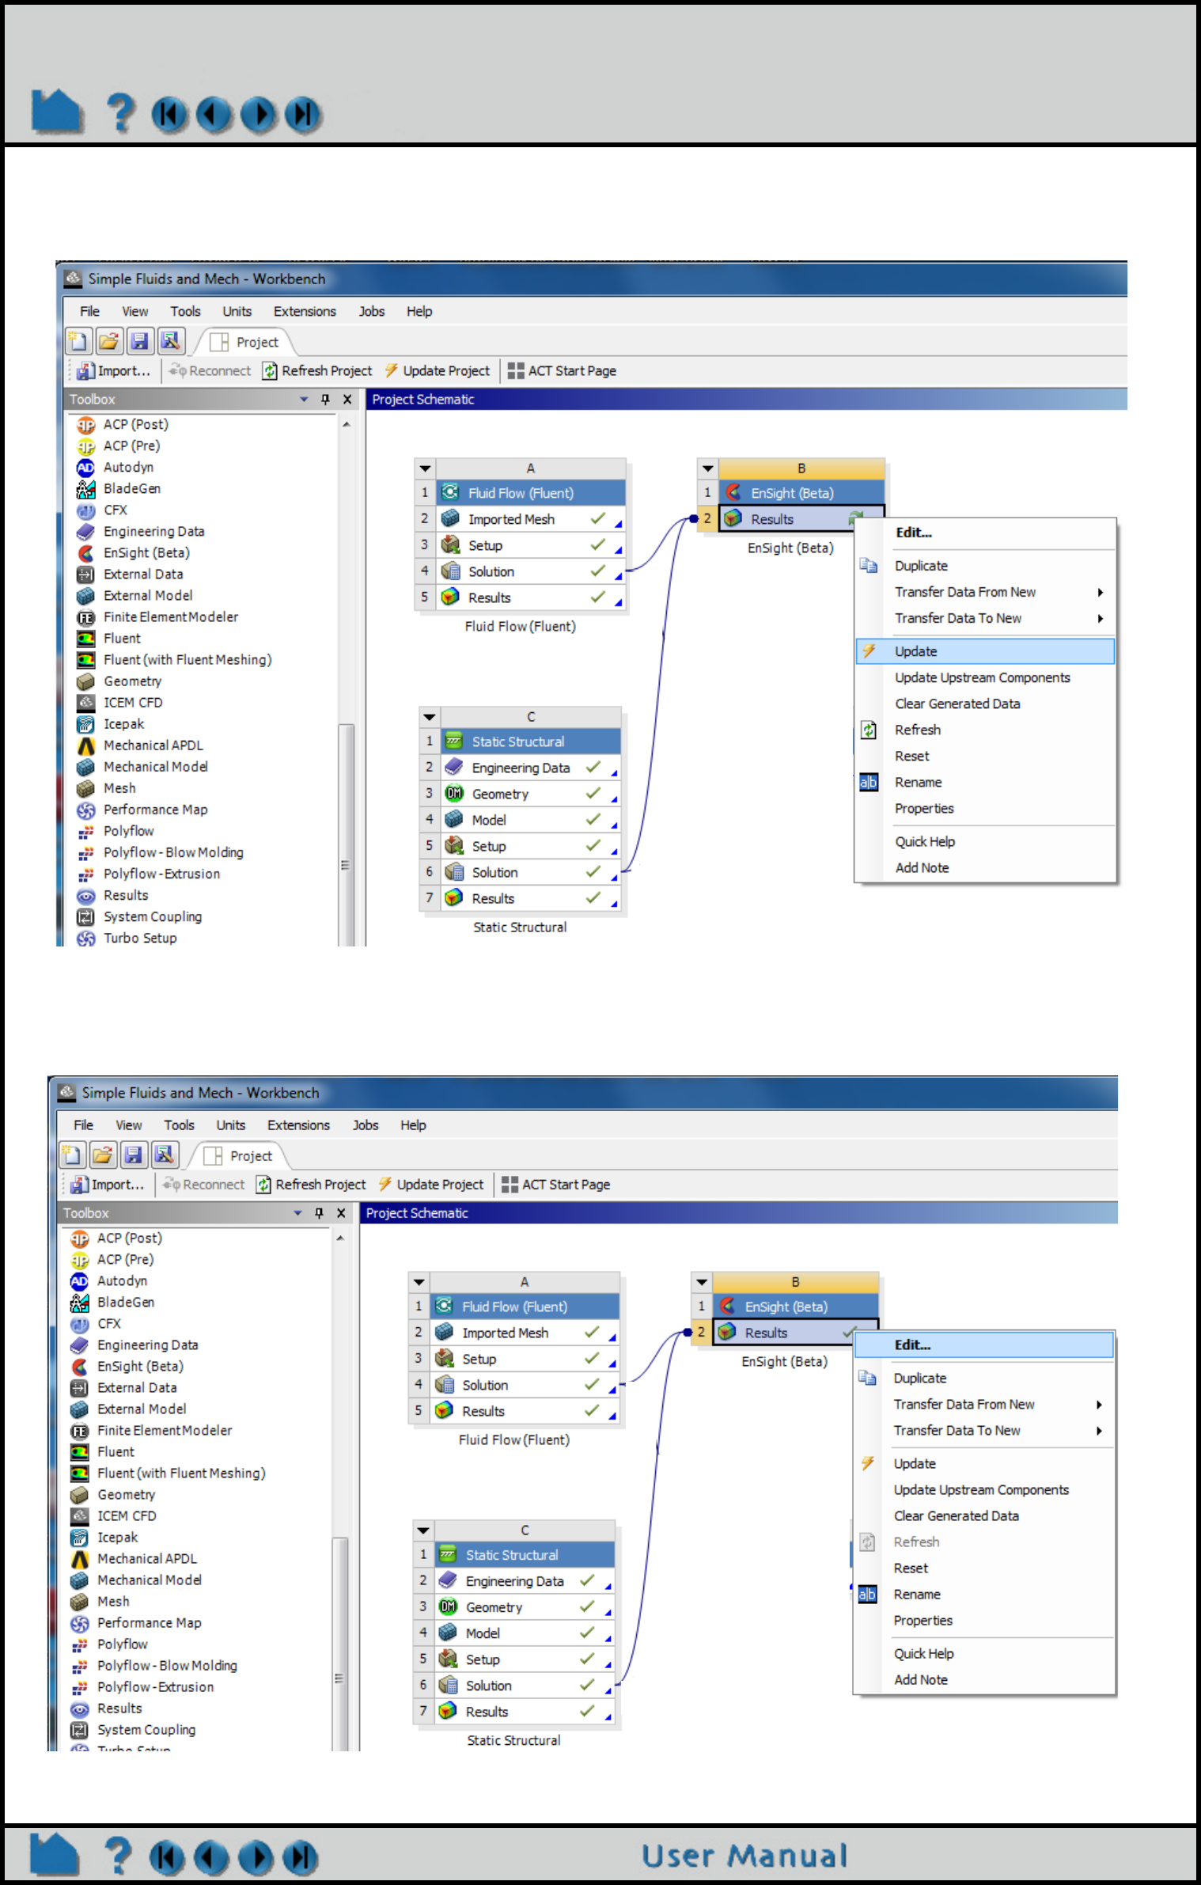1201x1885 pixels.
Task: Open Toolbox dropdown arrow in the first screenshot
Action: [x=304, y=400]
